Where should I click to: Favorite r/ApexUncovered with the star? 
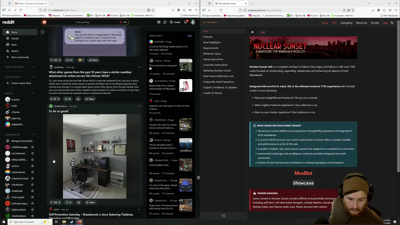[32, 178]
